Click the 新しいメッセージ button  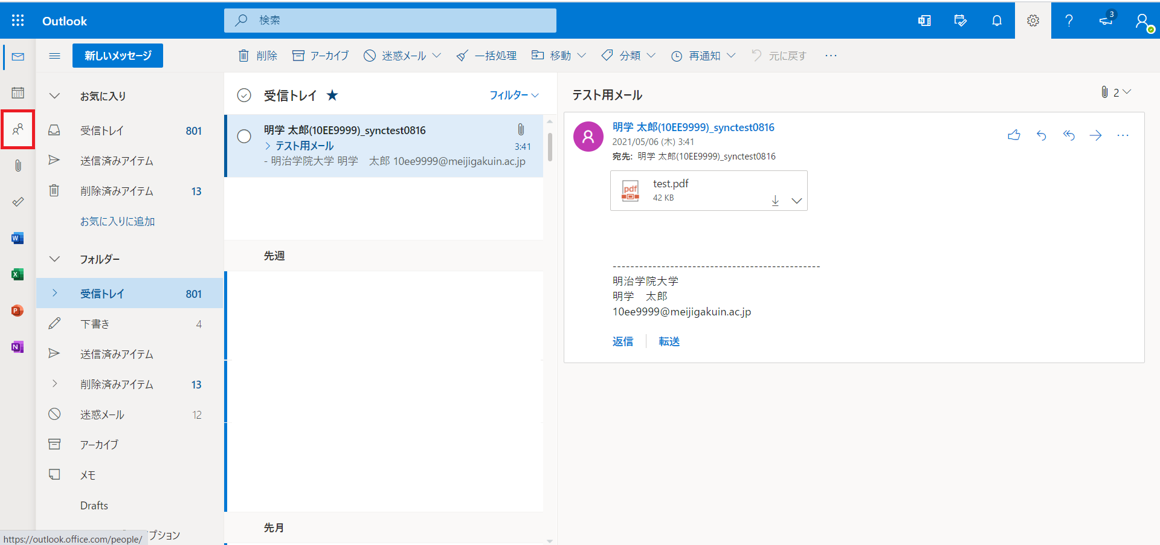118,56
